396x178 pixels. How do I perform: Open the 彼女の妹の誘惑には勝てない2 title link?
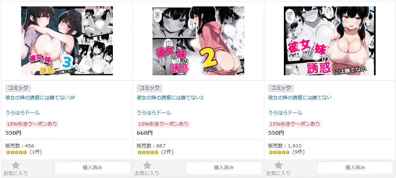pos(170,98)
